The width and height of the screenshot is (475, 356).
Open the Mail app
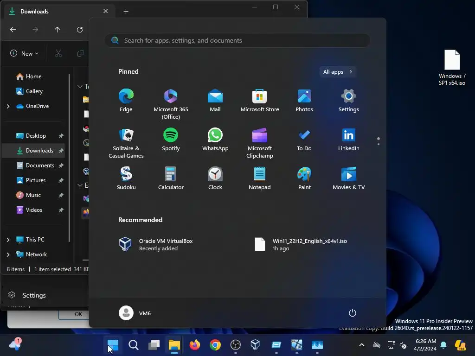pos(215,101)
